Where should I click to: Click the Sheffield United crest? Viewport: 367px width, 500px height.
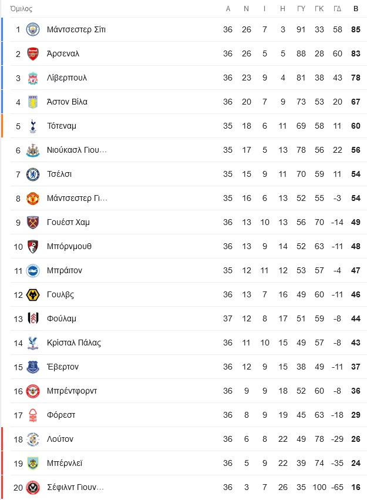coord(33,488)
